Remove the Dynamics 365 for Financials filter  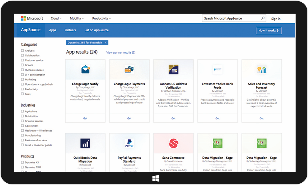(x=106, y=42)
